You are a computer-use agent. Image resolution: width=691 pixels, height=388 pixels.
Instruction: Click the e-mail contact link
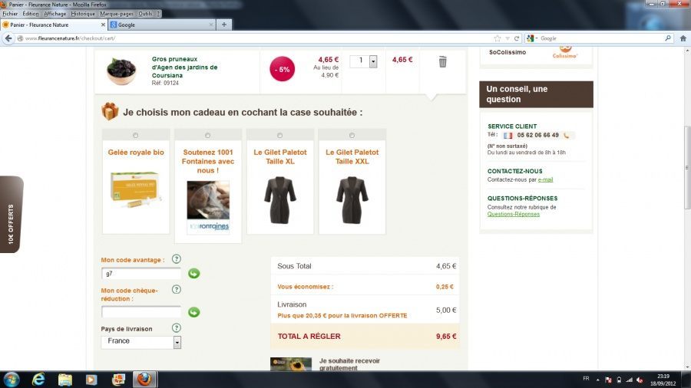pos(545,179)
